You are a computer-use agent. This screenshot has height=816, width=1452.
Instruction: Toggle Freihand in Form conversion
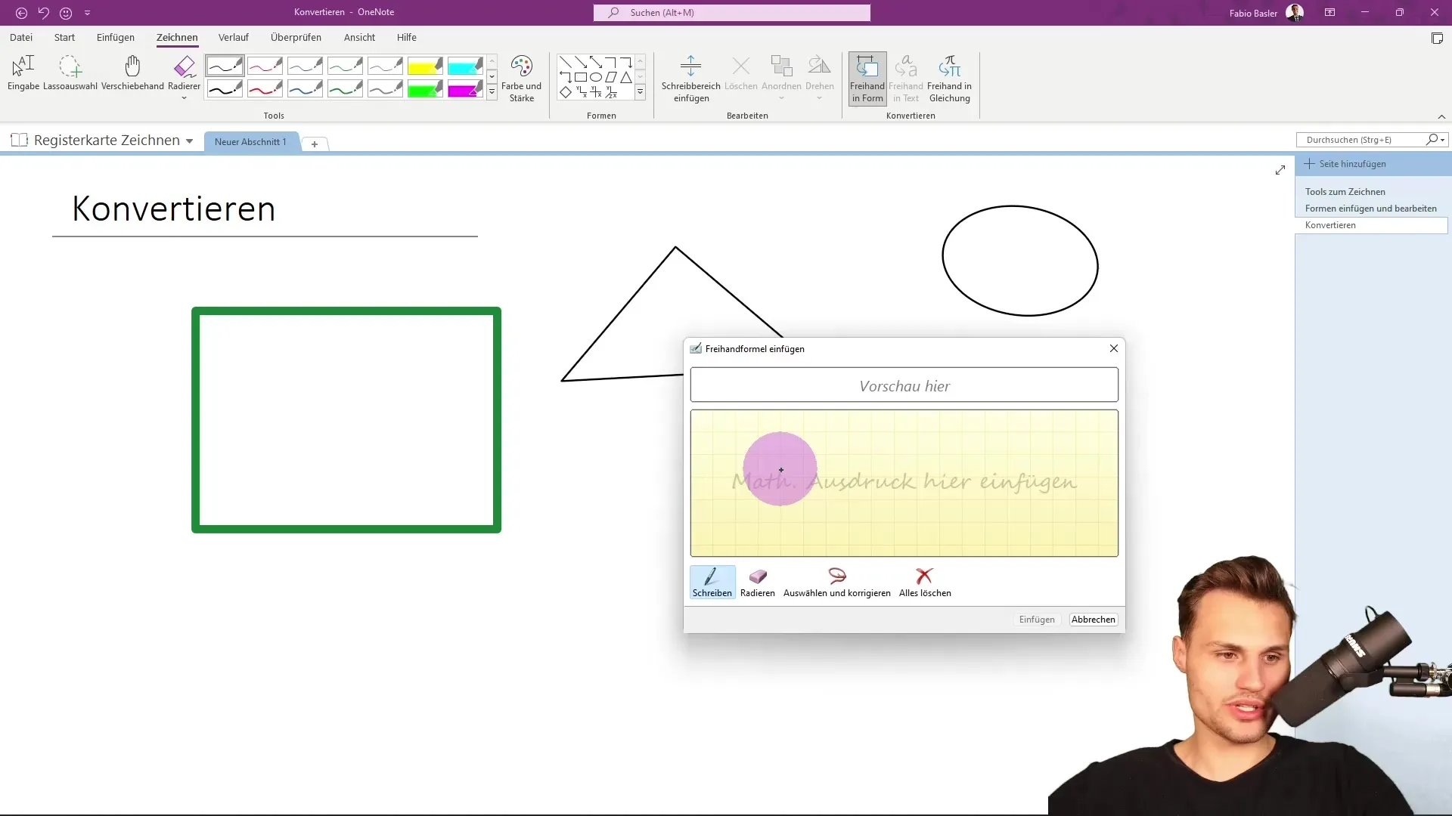point(867,79)
